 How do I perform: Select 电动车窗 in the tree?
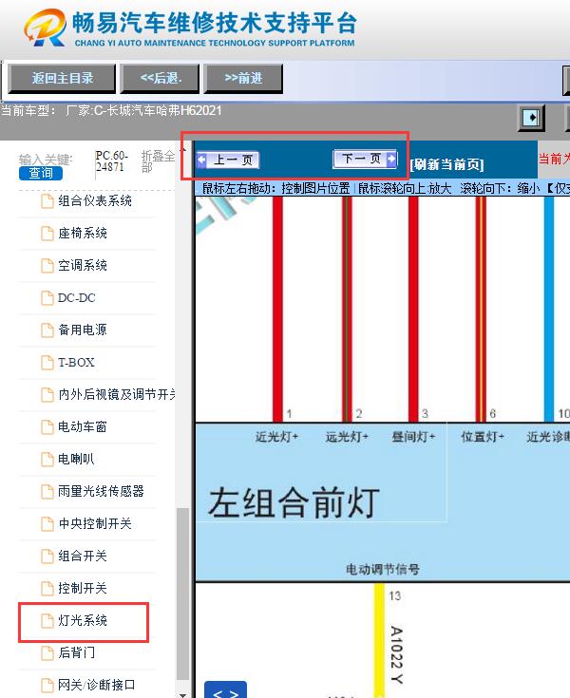pyautogui.click(x=83, y=427)
